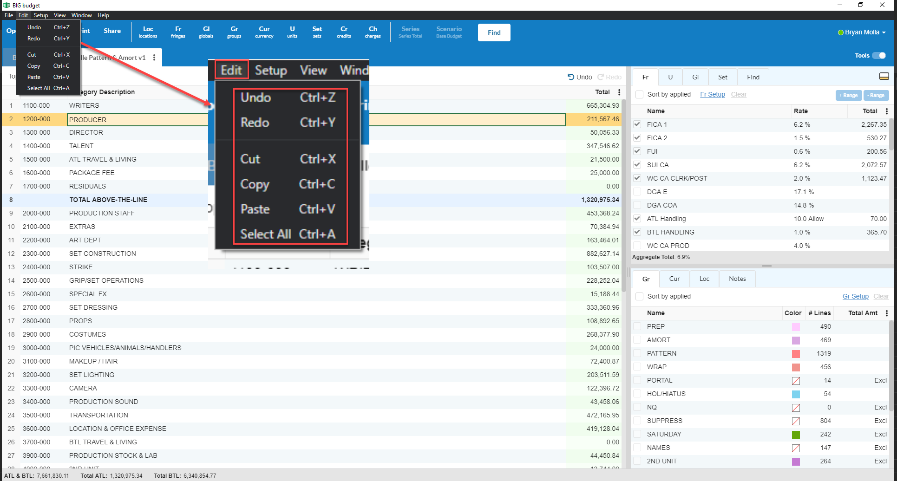Click Undo in the Edit menu
This screenshot has width=897, height=481.
pyautogui.click(x=48, y=27)
